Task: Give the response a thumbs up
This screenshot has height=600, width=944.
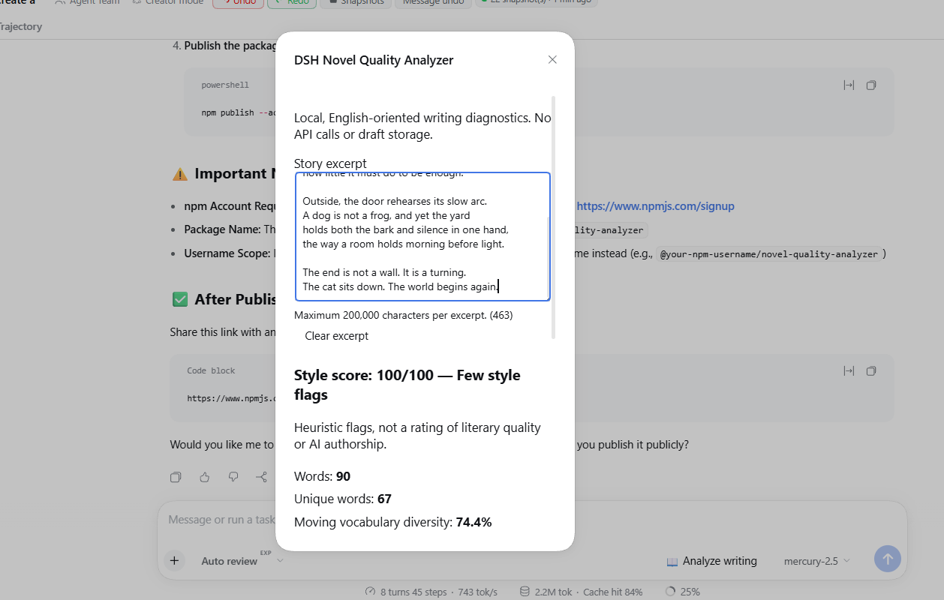Action: point(204,477)
